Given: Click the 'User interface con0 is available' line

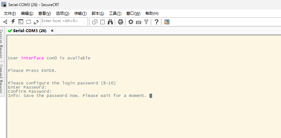Looking at the screenshot, I should pos(49,58).
